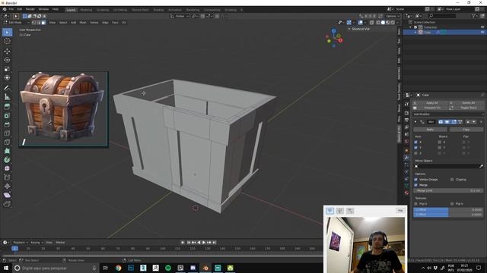Open the Mesh menu in viewport header
Viewport: 487px width, 273px height.
[x=83, y=23]
